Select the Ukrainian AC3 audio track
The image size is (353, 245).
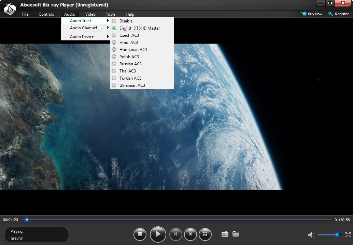coord(142,85)
